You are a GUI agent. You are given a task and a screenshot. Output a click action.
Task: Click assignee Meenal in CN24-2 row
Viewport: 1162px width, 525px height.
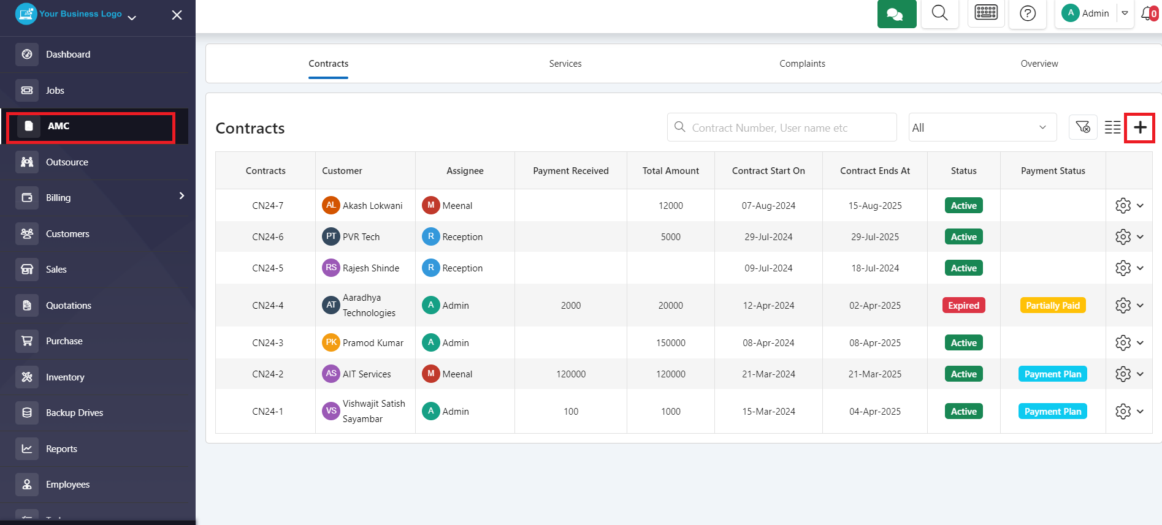[457, 374]
